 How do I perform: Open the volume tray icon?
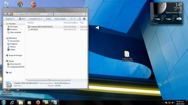173,103
